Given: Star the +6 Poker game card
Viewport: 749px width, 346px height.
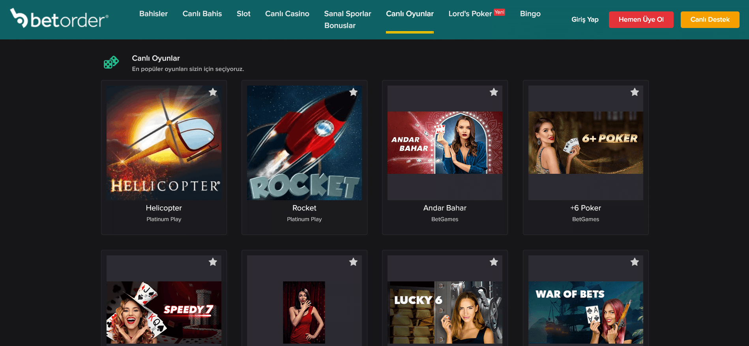Looking at the screenshot, I should [x=634, y=92].
